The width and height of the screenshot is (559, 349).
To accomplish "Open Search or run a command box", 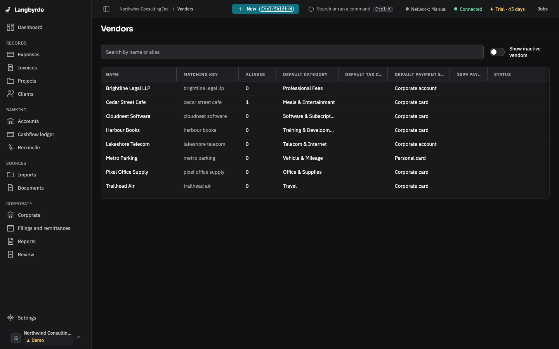I will pyautogui.click(x=351, y=9).
